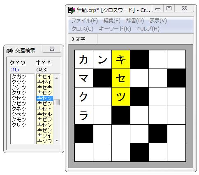Close the 交差検索 window
This screenshot has height=175, width=199.
pyautogui.click(x=52, y=49)
